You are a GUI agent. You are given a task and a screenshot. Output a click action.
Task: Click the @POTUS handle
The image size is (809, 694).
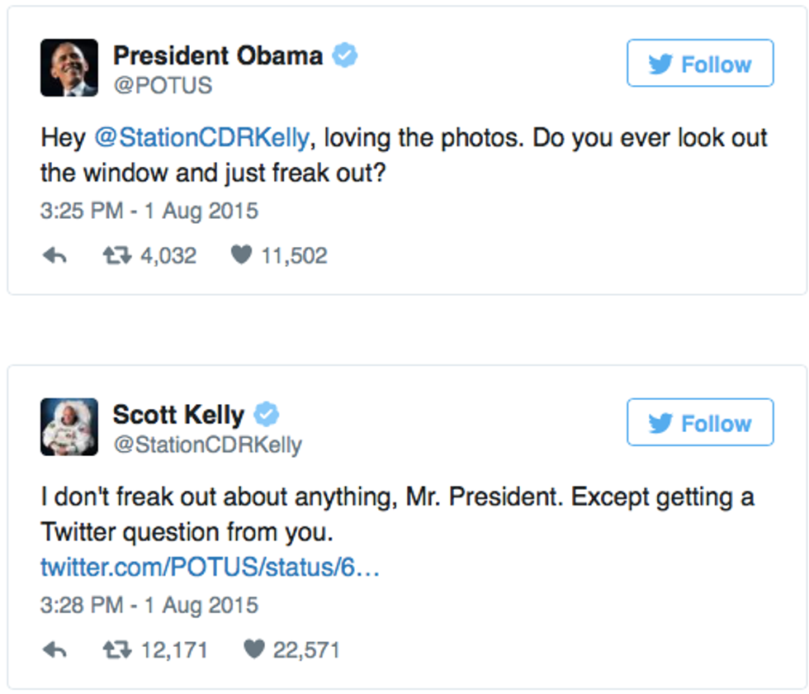pyautogui.click(x=163, y=85)
